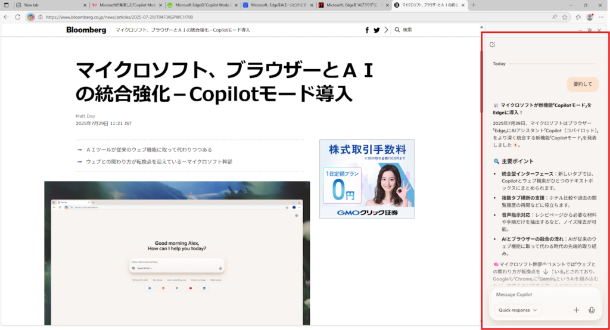Open the 'AIツールが従来のウェブ機能に' bullet link
The width and height of the screenshot is (610, 330).
(x=148, y=150)
